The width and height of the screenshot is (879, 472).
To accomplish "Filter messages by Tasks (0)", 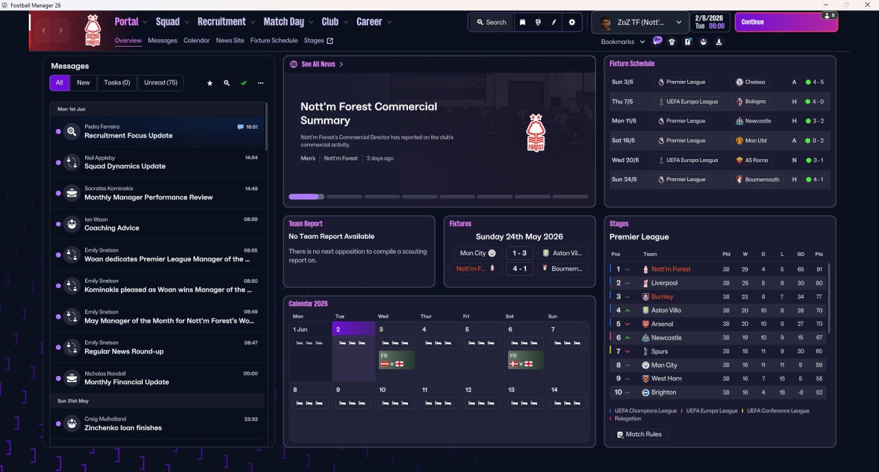I will 117,83.
